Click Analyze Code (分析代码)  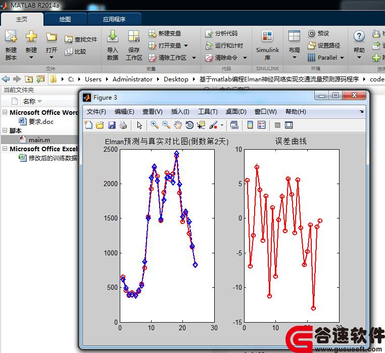pos(221,33)
